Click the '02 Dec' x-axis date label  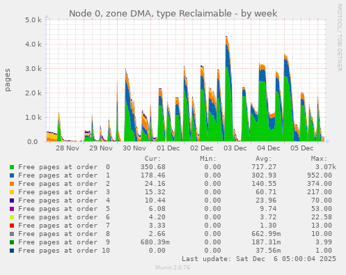pos(201,148)
